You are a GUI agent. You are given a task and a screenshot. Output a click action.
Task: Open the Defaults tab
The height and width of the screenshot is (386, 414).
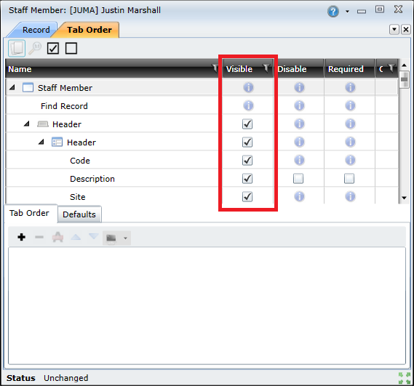(79, 214)
